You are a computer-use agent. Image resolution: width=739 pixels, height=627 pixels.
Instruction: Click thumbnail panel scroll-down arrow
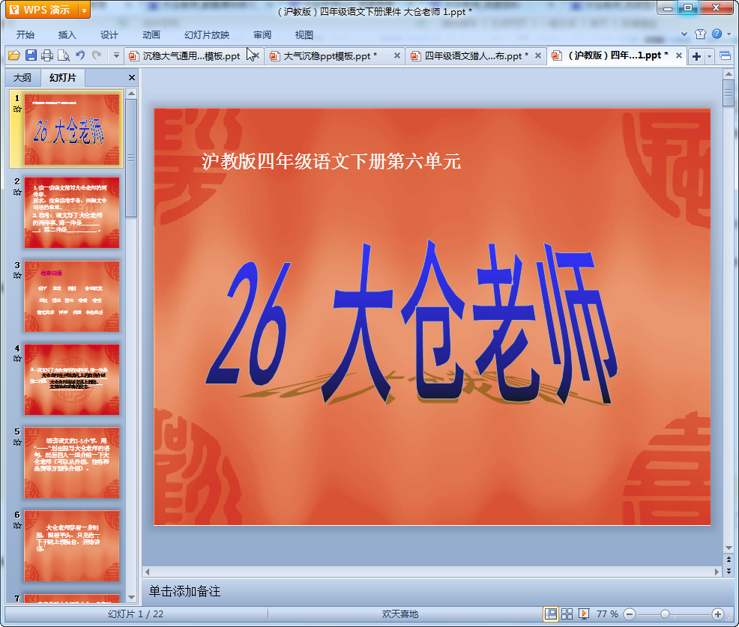(131, 597)
